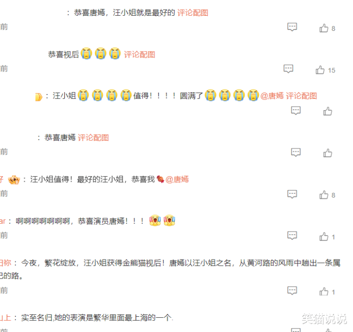The height and width of the screenshot is (332, 353).
Task: Reply to the 恭喜视后 comment
Action: (288, 69)
